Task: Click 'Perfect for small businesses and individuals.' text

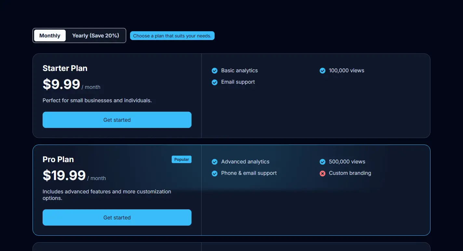Action: tap(97, 100)
